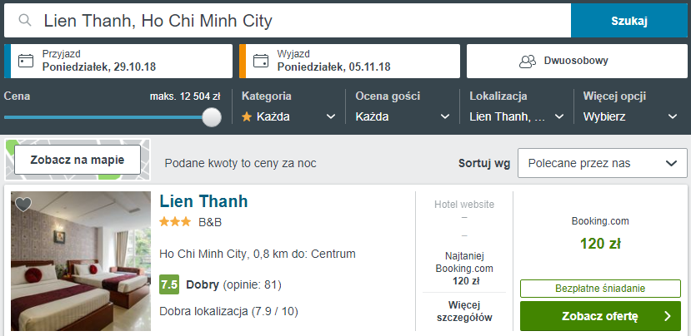691x336 pixels.
Task: Click Więcej szczegółów link
Action: pyautogui.click(x=464, y=311)
